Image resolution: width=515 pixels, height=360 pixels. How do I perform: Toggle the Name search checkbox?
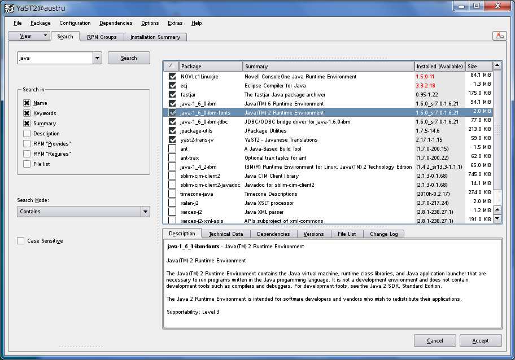[27, 103]
